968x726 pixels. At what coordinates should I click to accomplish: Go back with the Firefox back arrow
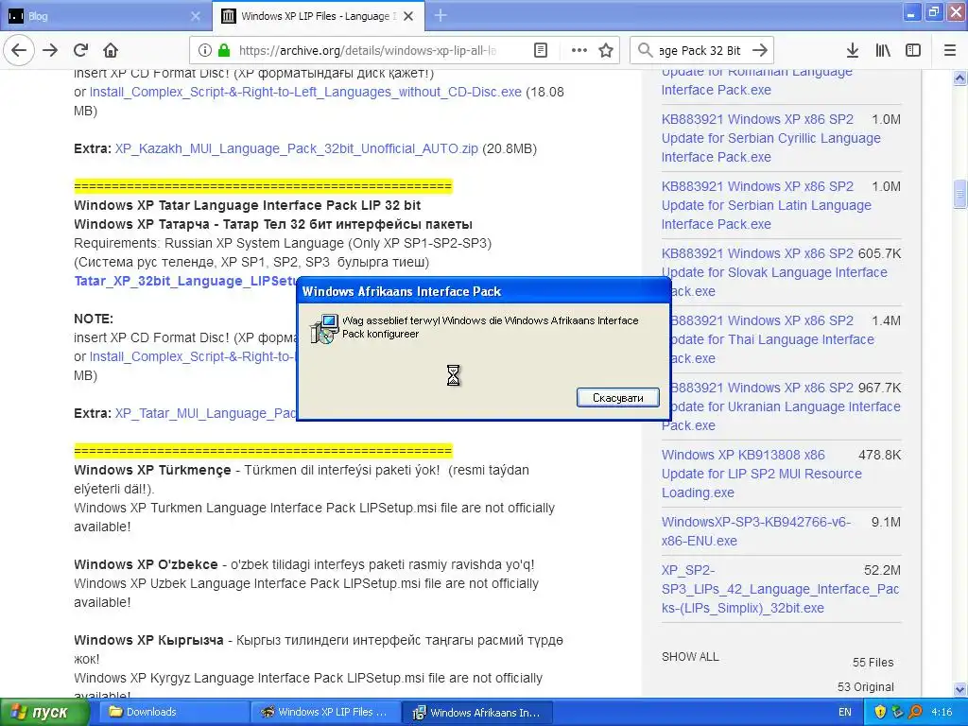pyautogui.click(x=19, y=50)
